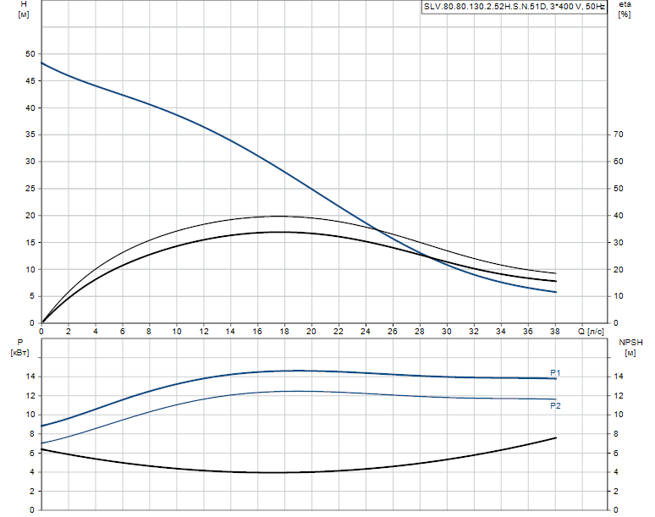Click the P1 curve label
This screenshot has width=655, height=517.
[555, 372]
